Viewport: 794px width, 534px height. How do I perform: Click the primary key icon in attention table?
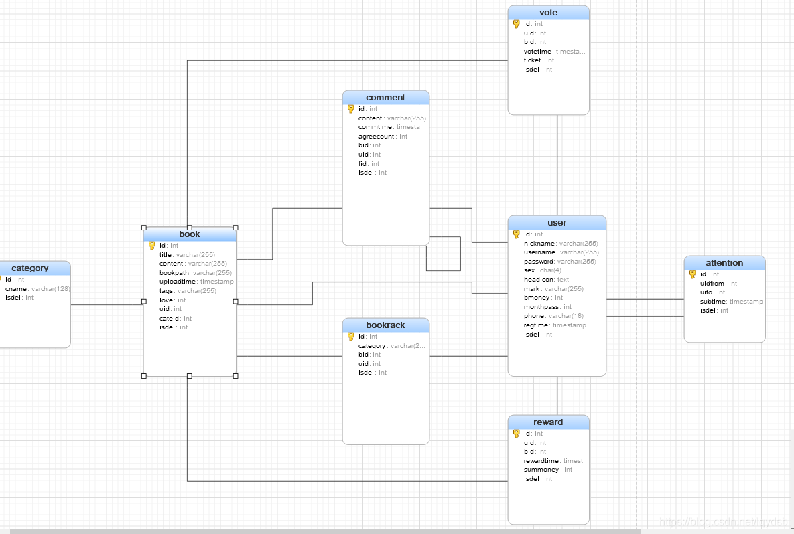click(692, 274)
